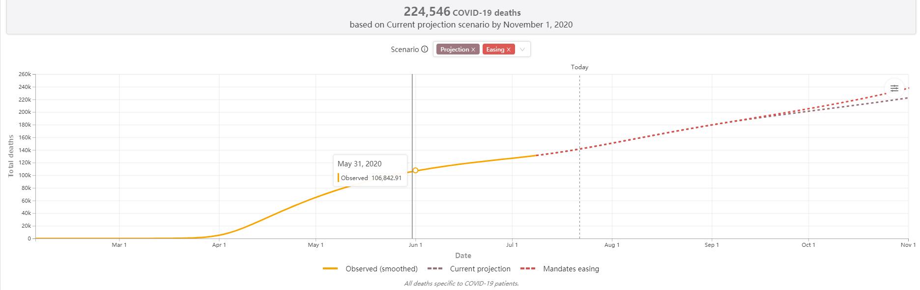Remove the Easing scenario tag with its ×

click(x=509, y=50)
